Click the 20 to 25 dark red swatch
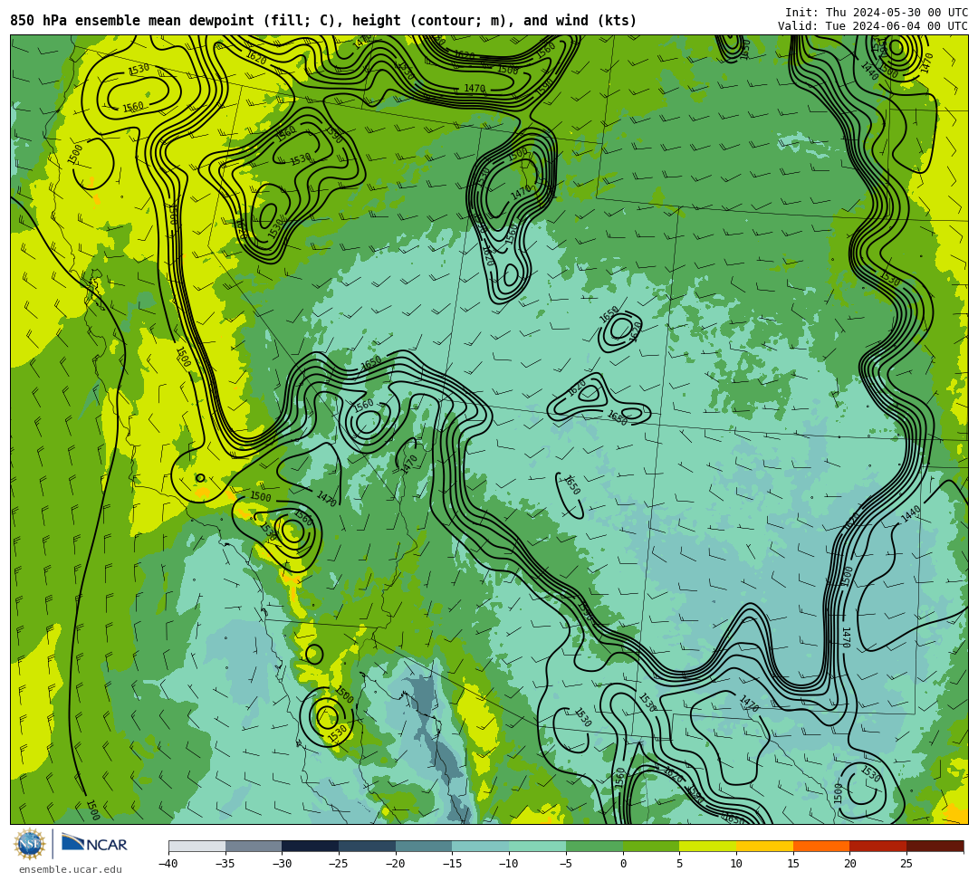This screenshot has width=978, height=881. 878,846
